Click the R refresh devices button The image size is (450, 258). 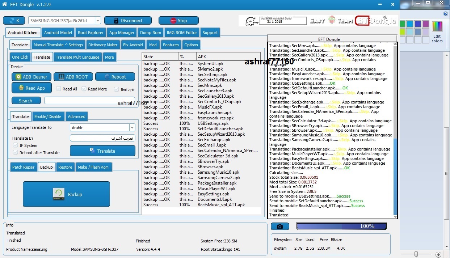click(x=14, y=21)
